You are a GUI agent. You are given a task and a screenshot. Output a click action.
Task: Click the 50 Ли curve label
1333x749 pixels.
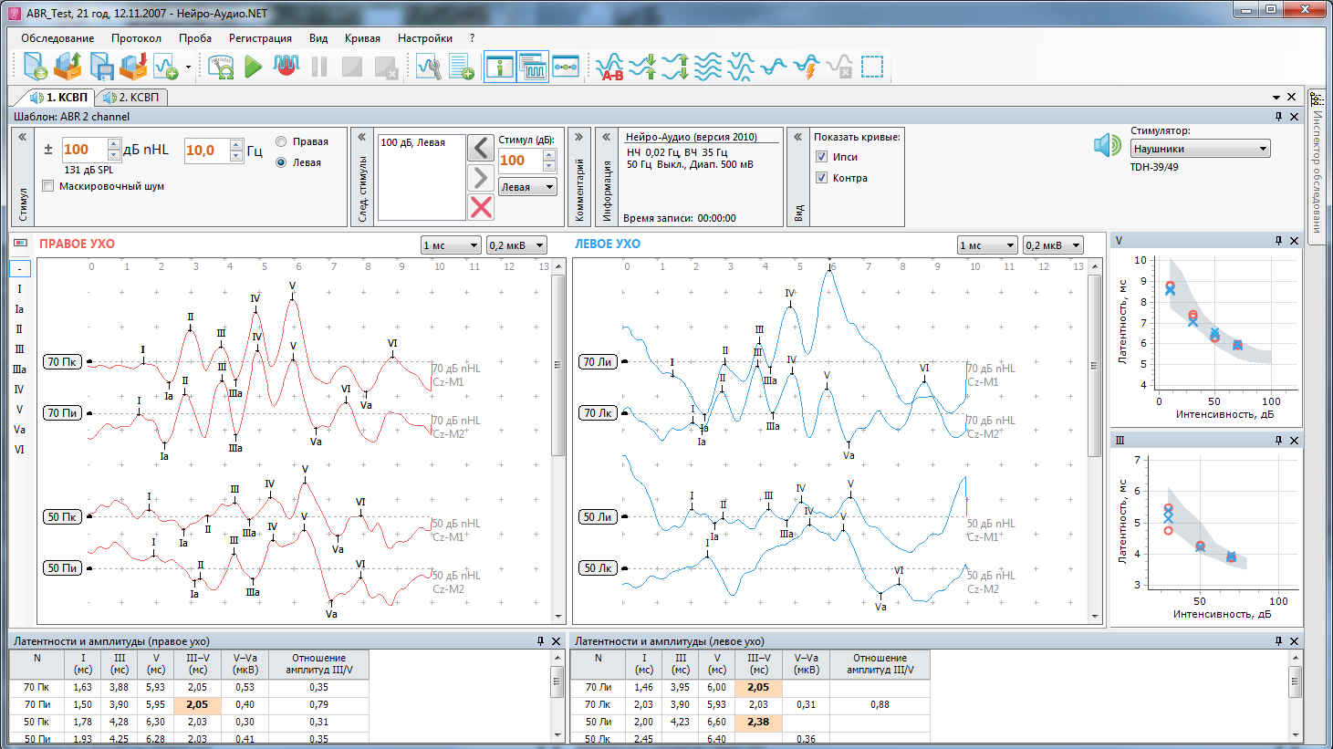click(x=599, y=517)
